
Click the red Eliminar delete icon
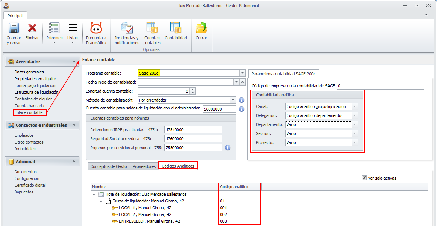pos(32,28)
